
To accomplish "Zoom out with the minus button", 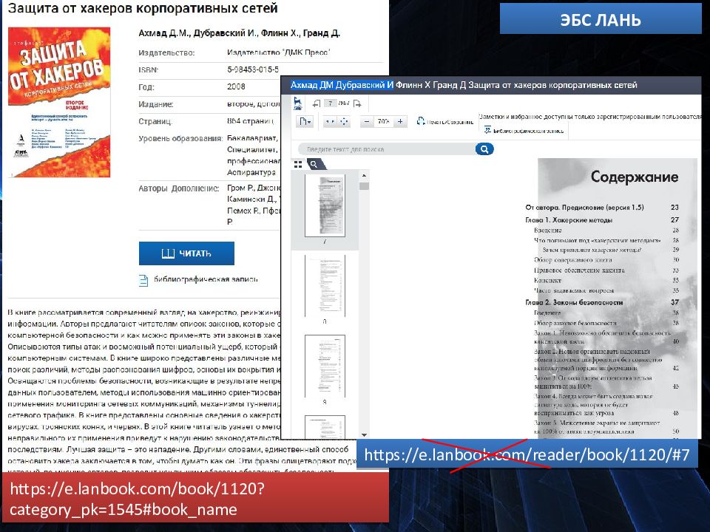I will point(367,121).
